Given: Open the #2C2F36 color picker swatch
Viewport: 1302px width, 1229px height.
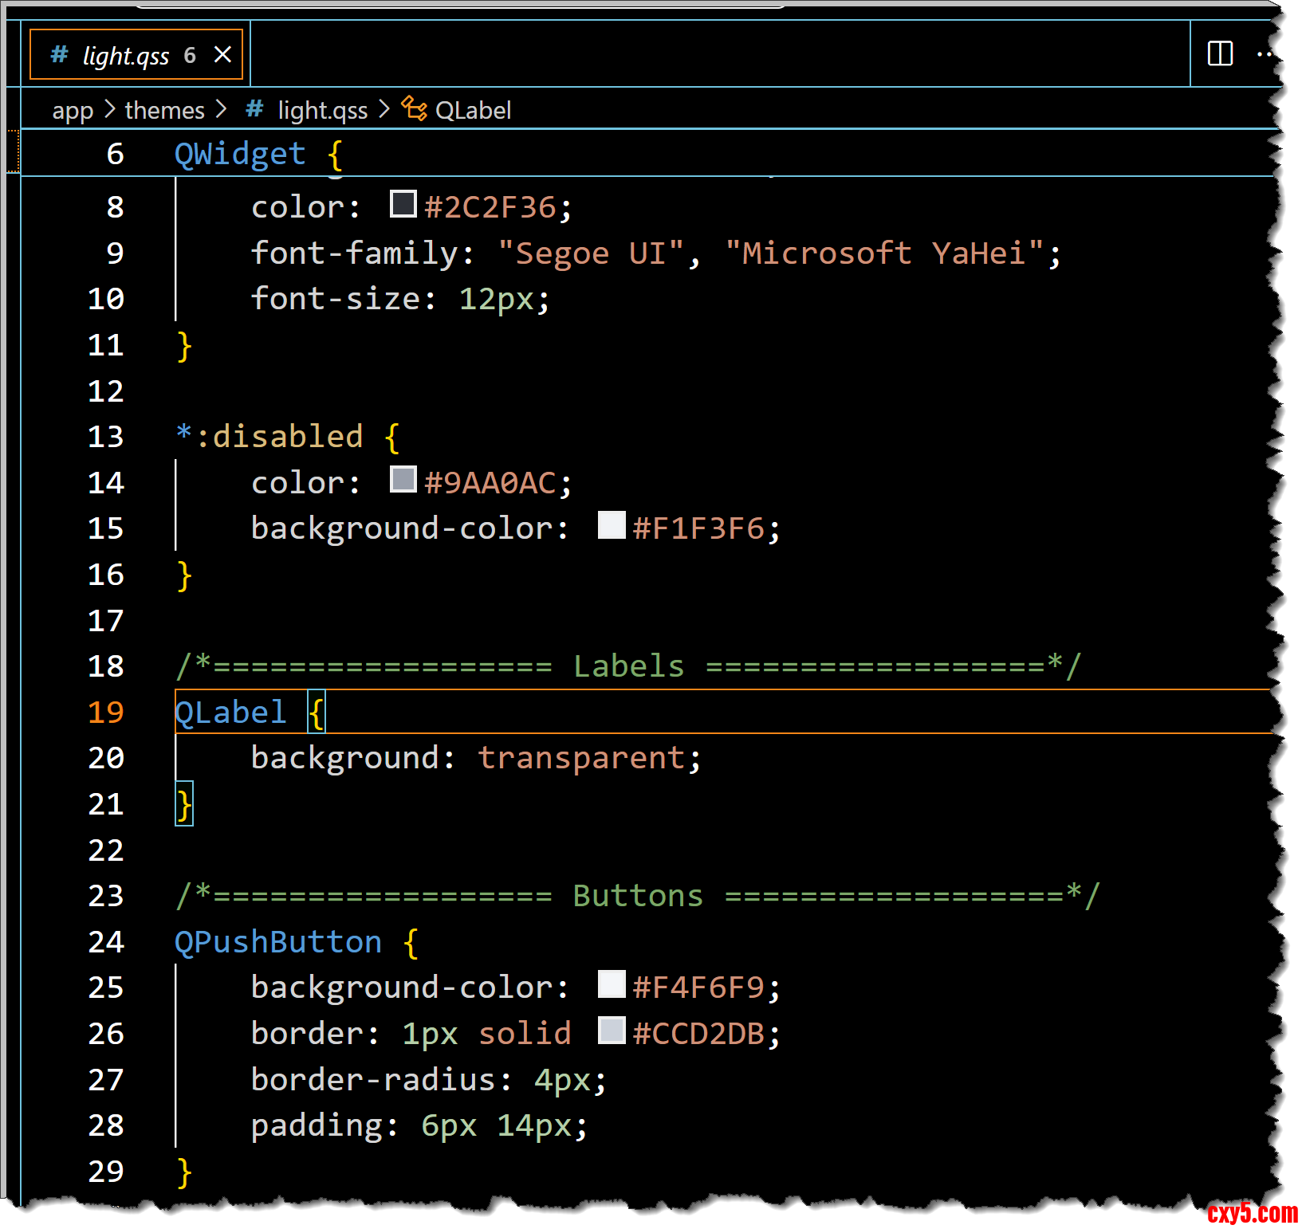Looking at the screenshot, I should 403,204.
